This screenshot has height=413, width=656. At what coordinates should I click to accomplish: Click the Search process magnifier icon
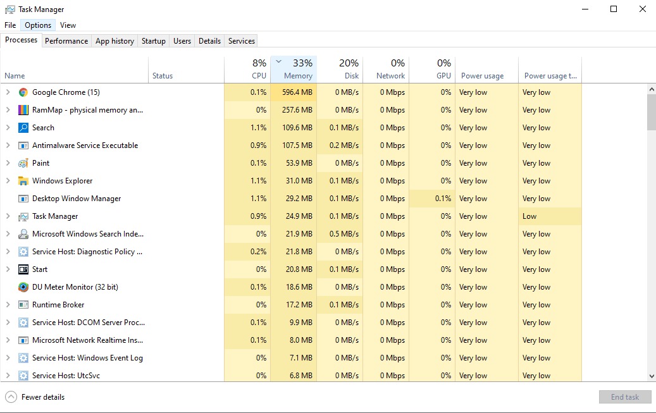tap(23, 128)
